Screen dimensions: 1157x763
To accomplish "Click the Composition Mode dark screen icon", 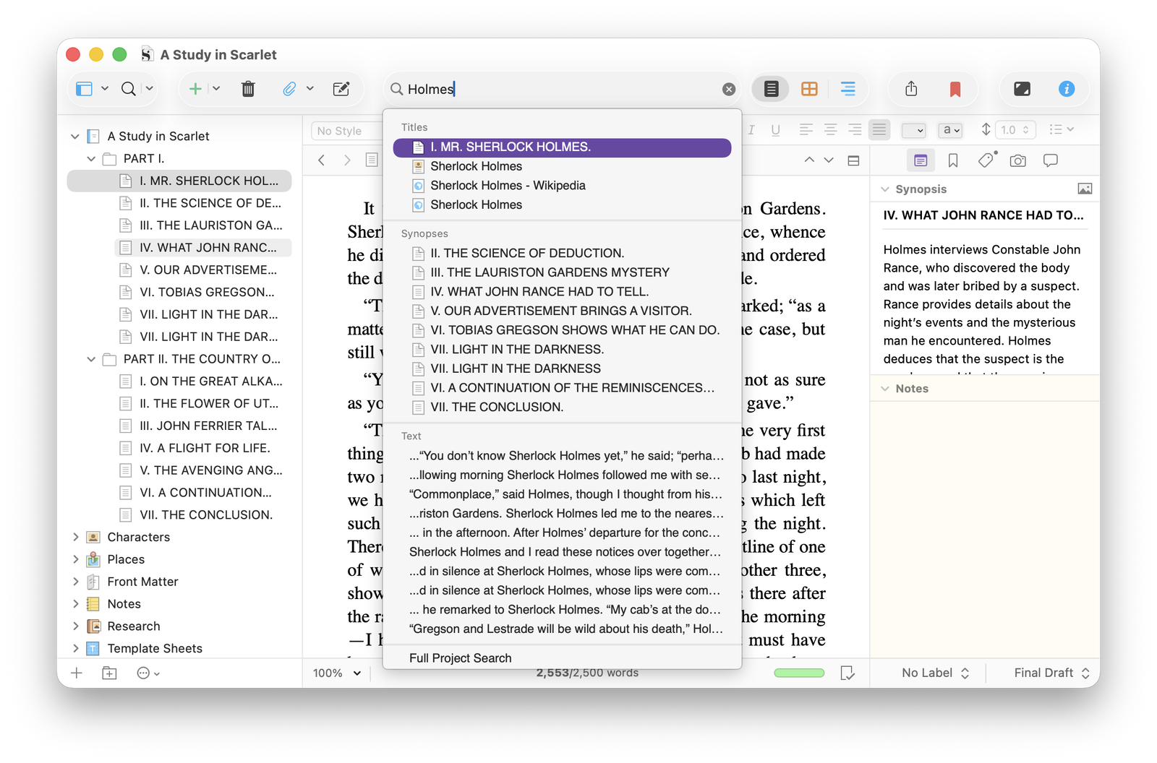I will (x=1022, y=89).
